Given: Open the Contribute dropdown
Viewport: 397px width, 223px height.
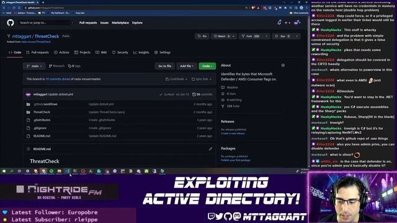Looking at the screenshot, I should coord(176,79).
